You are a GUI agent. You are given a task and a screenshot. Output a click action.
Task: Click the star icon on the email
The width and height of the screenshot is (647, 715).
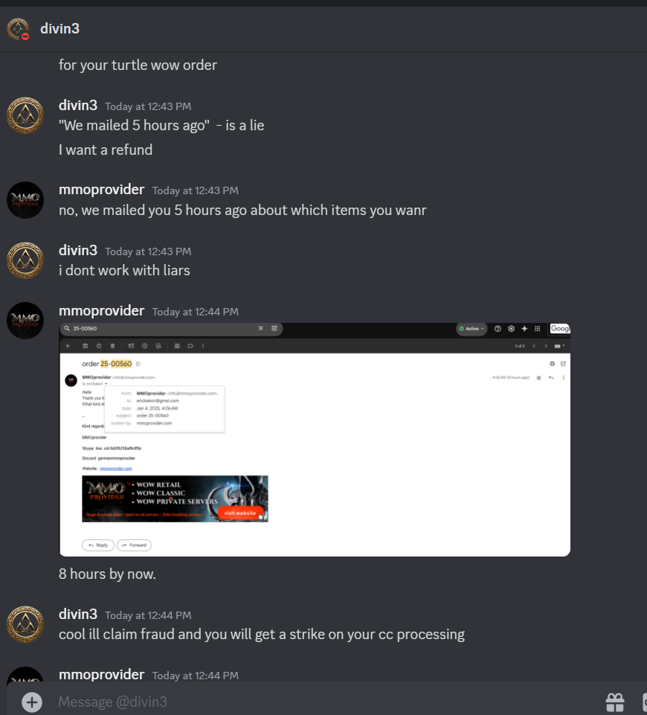539,377
